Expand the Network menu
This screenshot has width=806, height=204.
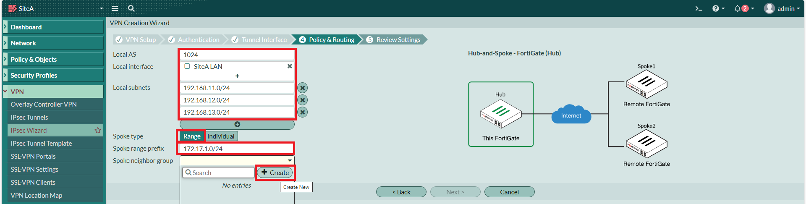(53, 43)
